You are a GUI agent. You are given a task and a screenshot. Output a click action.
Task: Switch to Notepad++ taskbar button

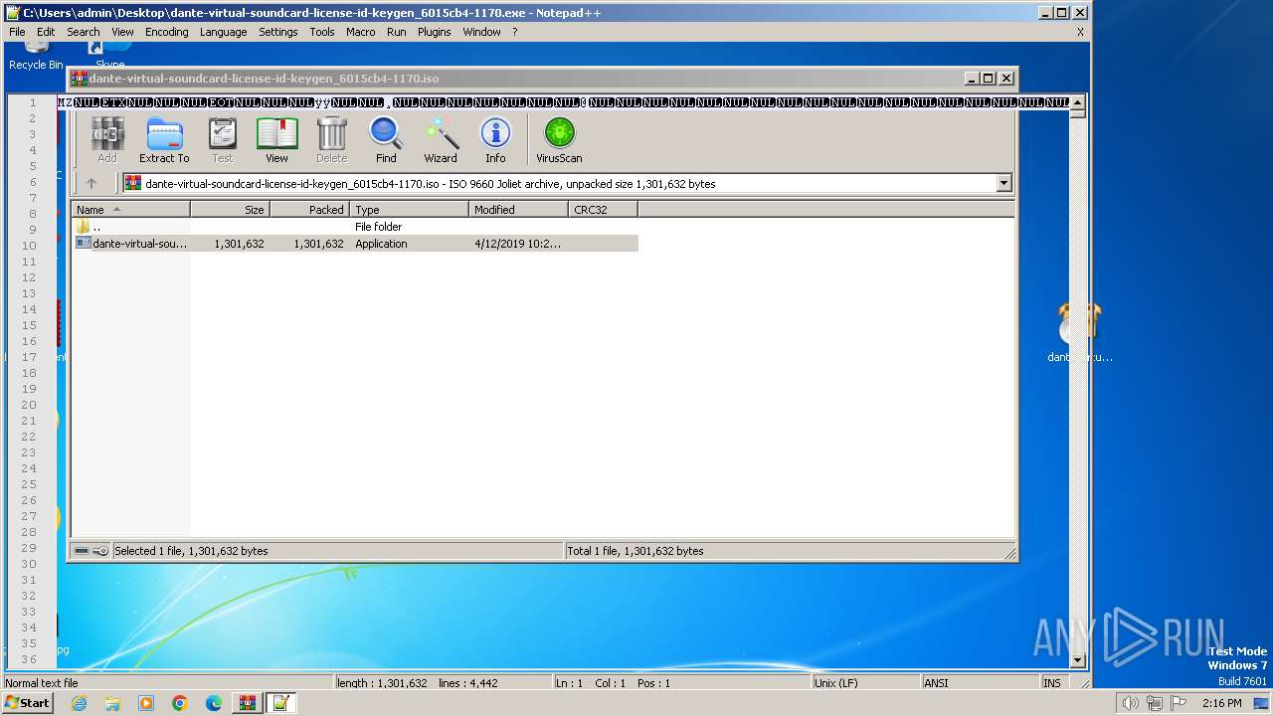point(280,703)
